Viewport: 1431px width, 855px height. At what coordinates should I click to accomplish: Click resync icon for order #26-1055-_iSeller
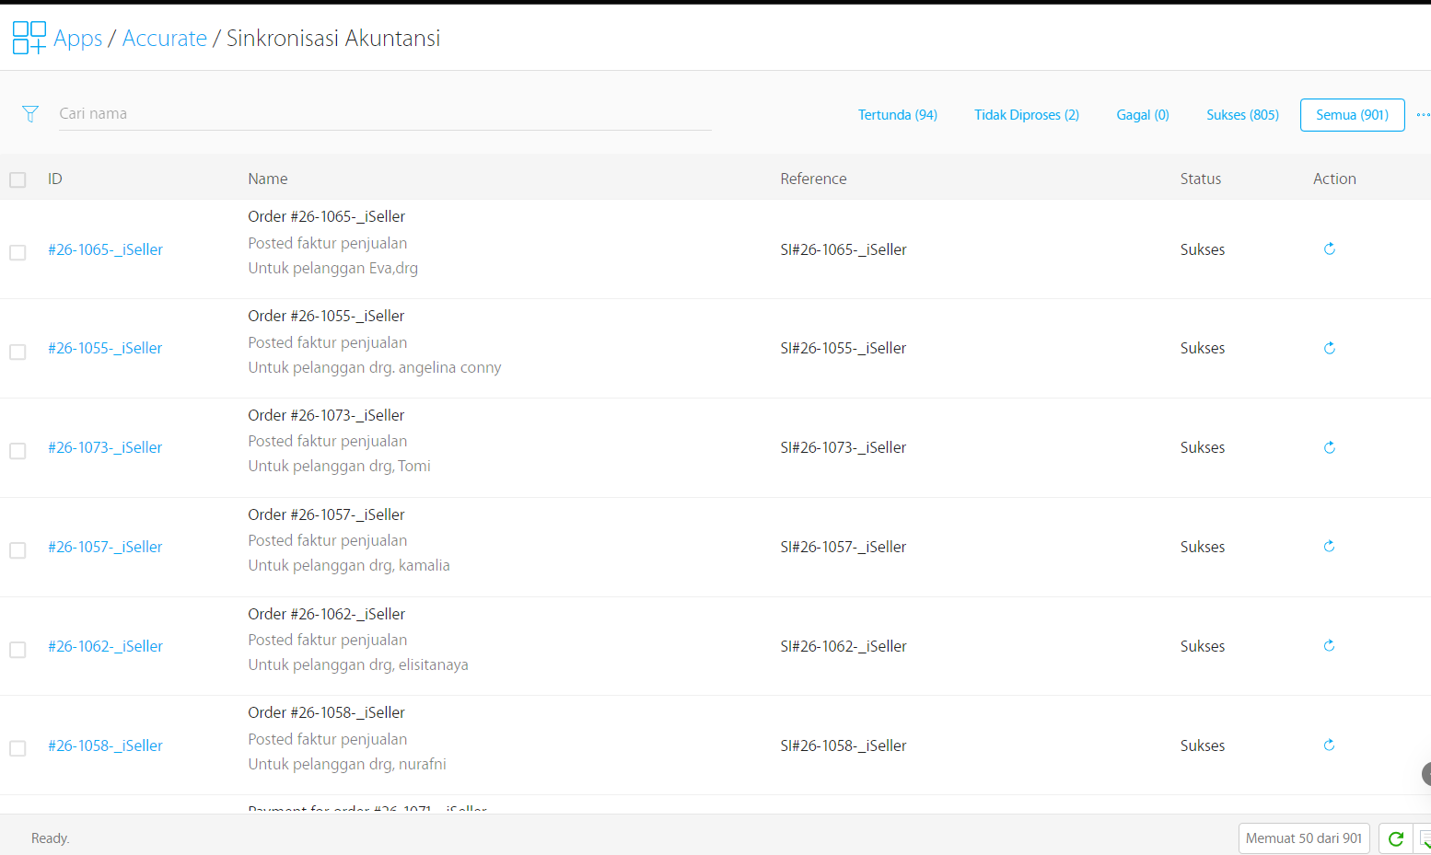coord(1329,348)
